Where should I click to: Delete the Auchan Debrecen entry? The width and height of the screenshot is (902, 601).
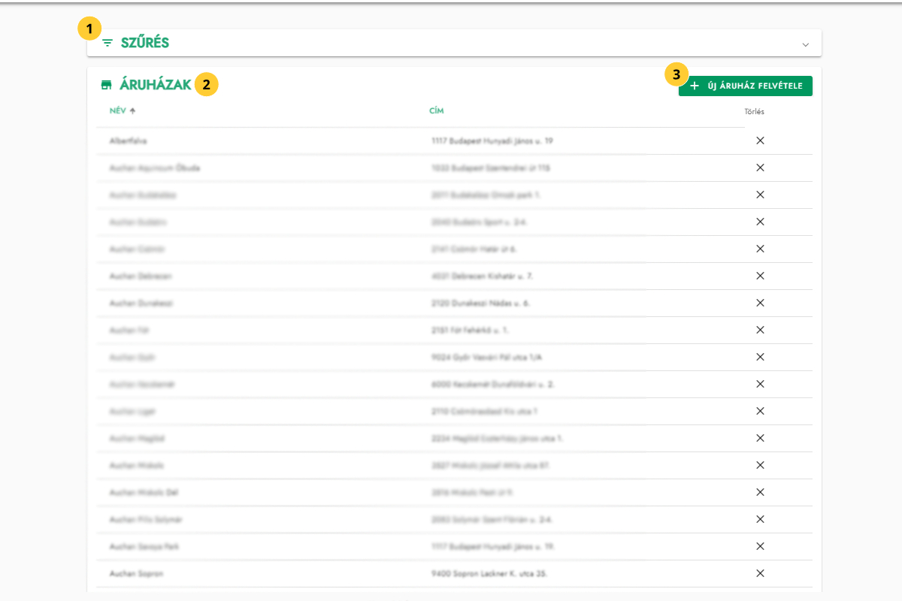pos(760,276)
